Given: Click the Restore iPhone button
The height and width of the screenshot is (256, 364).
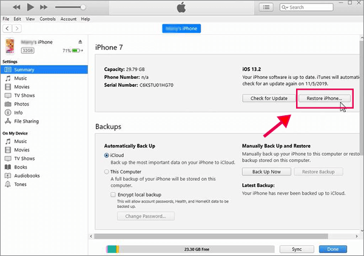Looking at the screenshot, I should click(325, 98).
